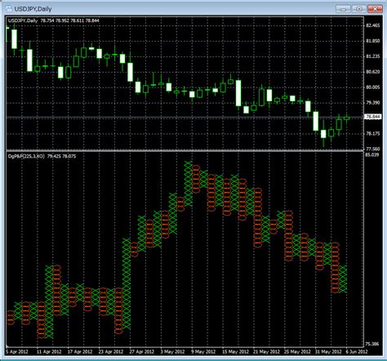This screenshot has width=387, height=361.
Task: Click the USDJPY,Daily OHLC label in chart
Action: click(54, 20)
